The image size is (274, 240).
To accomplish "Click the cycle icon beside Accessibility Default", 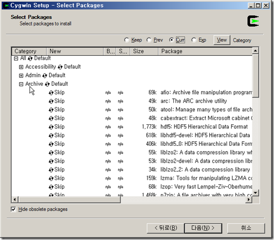I will pyautogui.click(x=60, y=67).
